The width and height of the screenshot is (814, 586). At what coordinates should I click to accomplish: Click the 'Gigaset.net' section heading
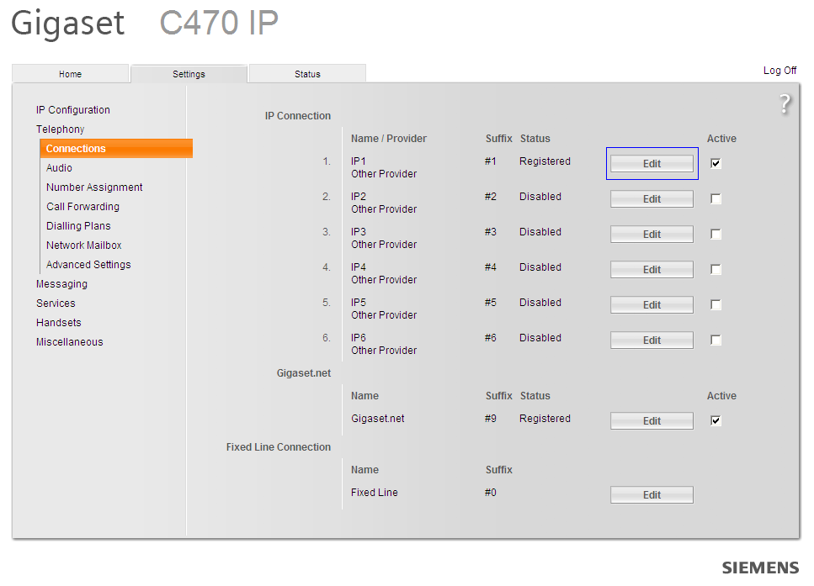[304, 372]
